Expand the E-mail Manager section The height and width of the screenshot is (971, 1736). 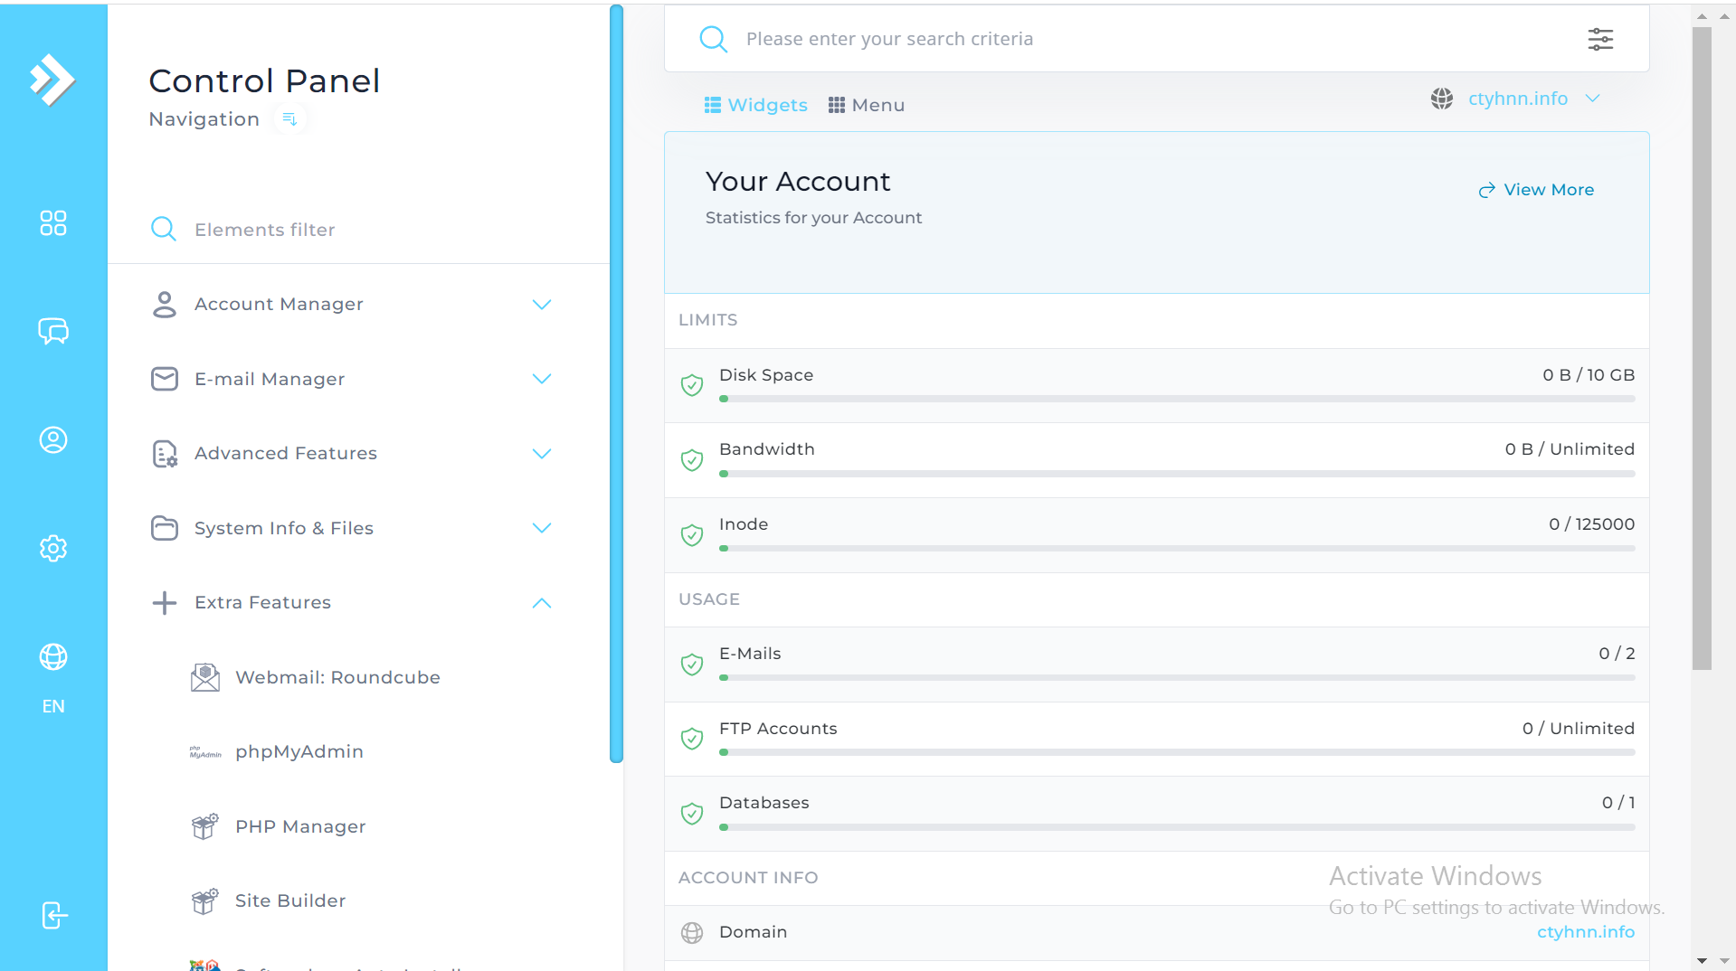[x=541, y=379]
